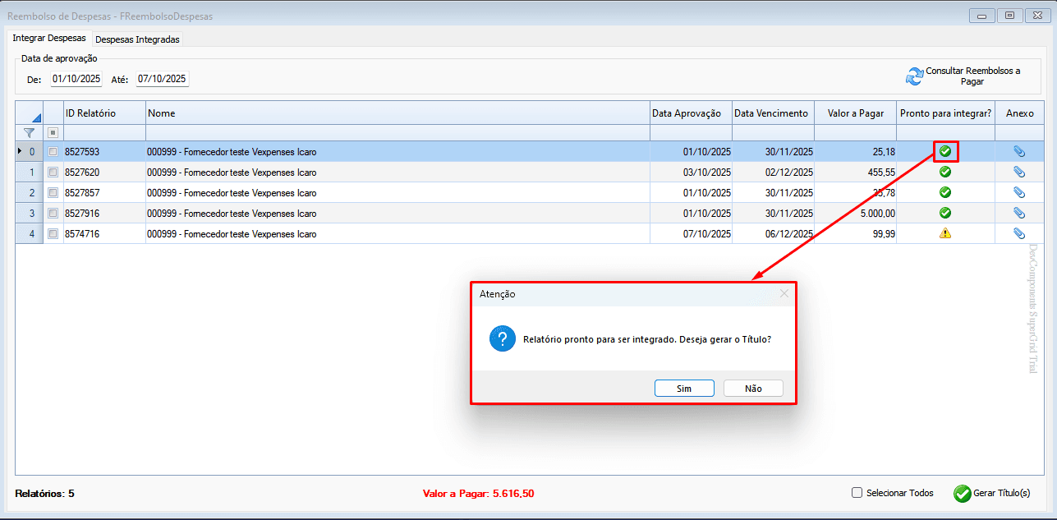This screenshot has width=1057, height=520.
Task: Click the approval date 07/10/2025 cell
Action: (691, 233)
